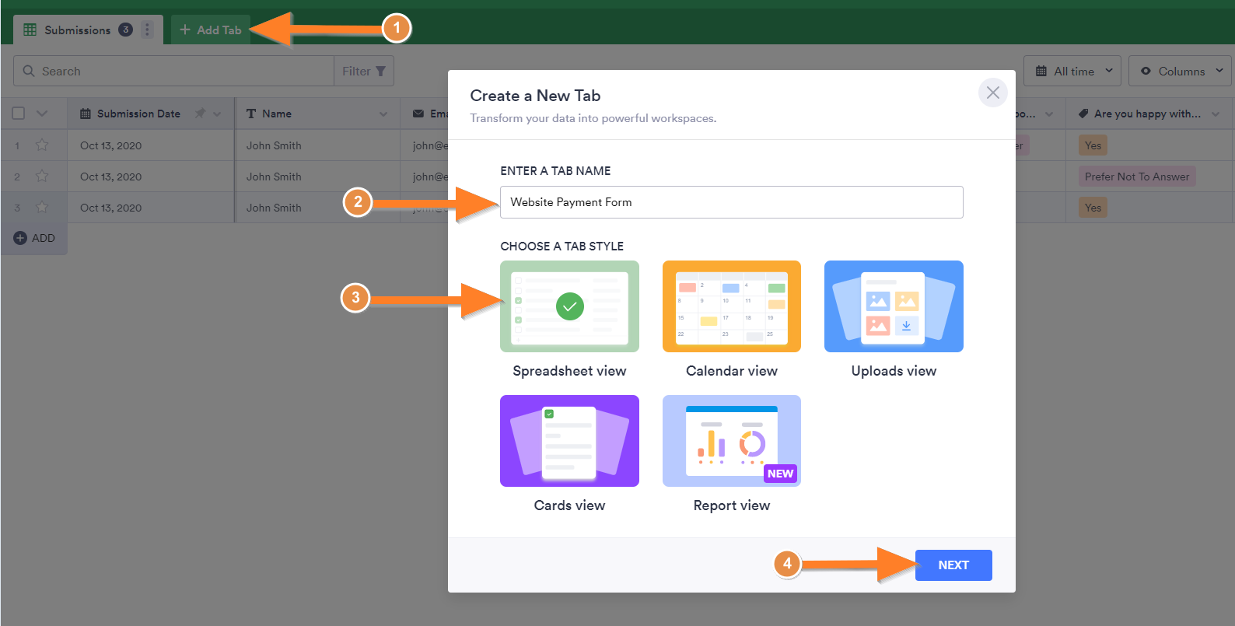Click the pin icon on Submission Date column

tap(200, 114)
